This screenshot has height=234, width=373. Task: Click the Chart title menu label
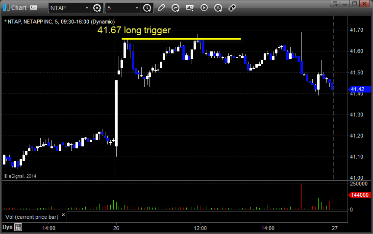[19, 8]
